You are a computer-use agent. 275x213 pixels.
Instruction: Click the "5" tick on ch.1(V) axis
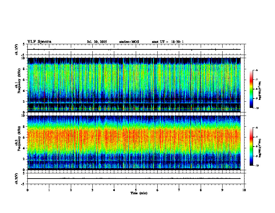coord(24,44)
